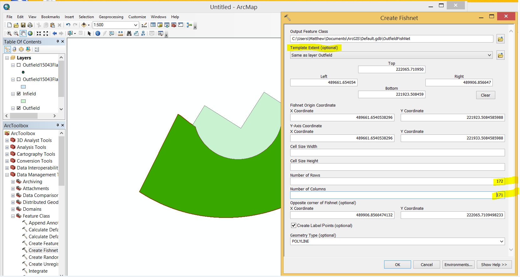
Task: Open the Windows menu
Action: [158, 17]
